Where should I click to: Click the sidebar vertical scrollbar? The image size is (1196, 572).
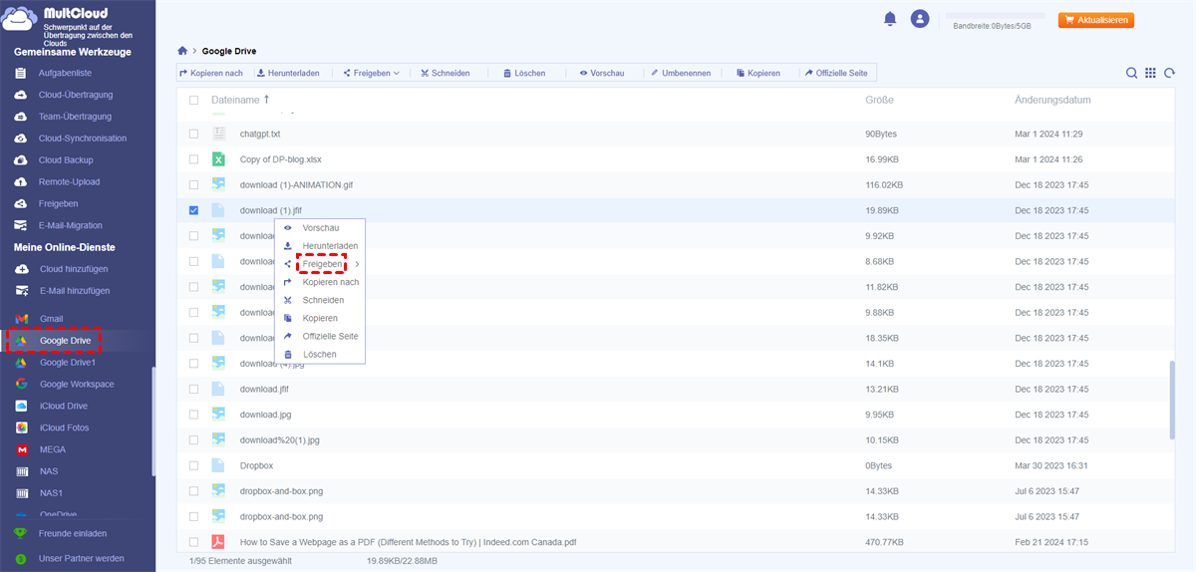click(152, 422)
